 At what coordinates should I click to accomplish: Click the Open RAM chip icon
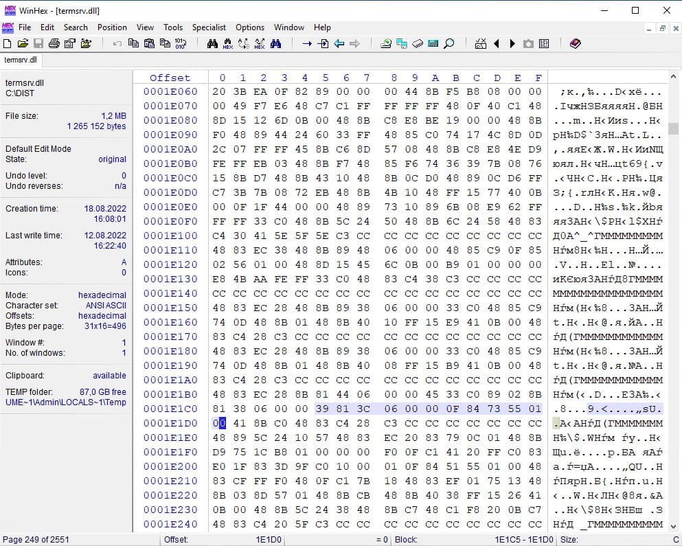pos(418,43)
